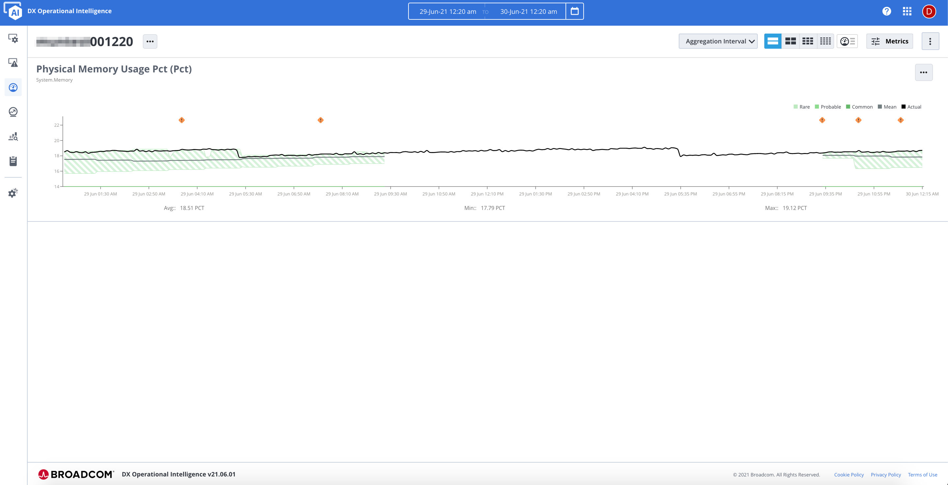Open the Privacy Policy link

coord(885,475)
